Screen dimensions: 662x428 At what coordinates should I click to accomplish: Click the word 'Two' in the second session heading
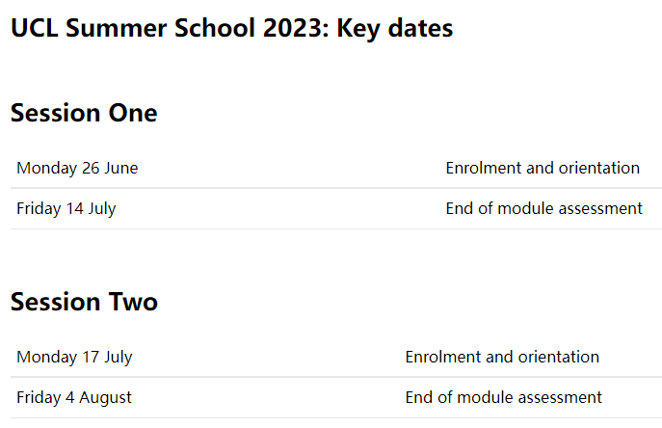133,302
